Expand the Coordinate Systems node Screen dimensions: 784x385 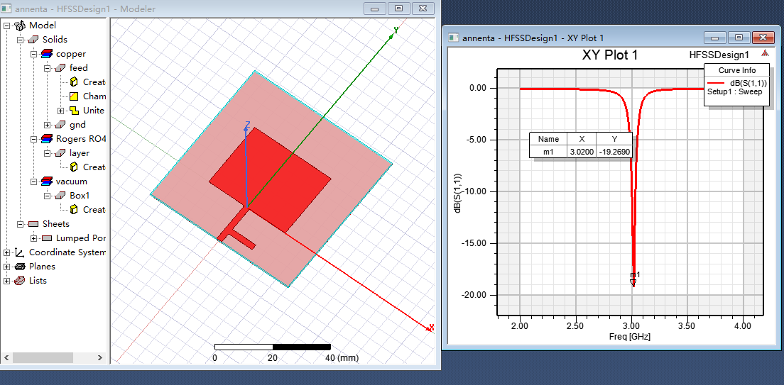tap(7, 252)
